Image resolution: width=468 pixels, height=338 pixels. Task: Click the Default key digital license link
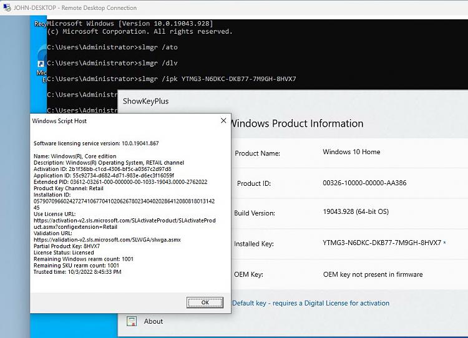click(x=311, y=303)
